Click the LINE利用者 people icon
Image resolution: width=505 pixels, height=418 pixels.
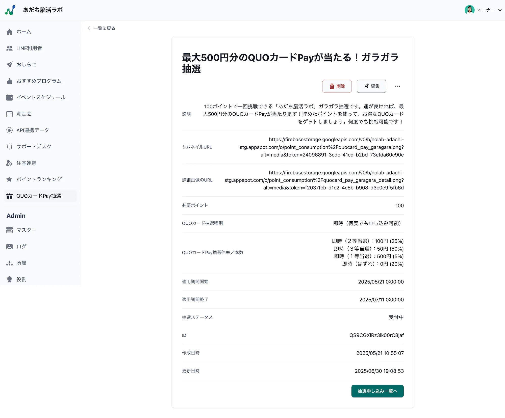click(x=9, y=48)
